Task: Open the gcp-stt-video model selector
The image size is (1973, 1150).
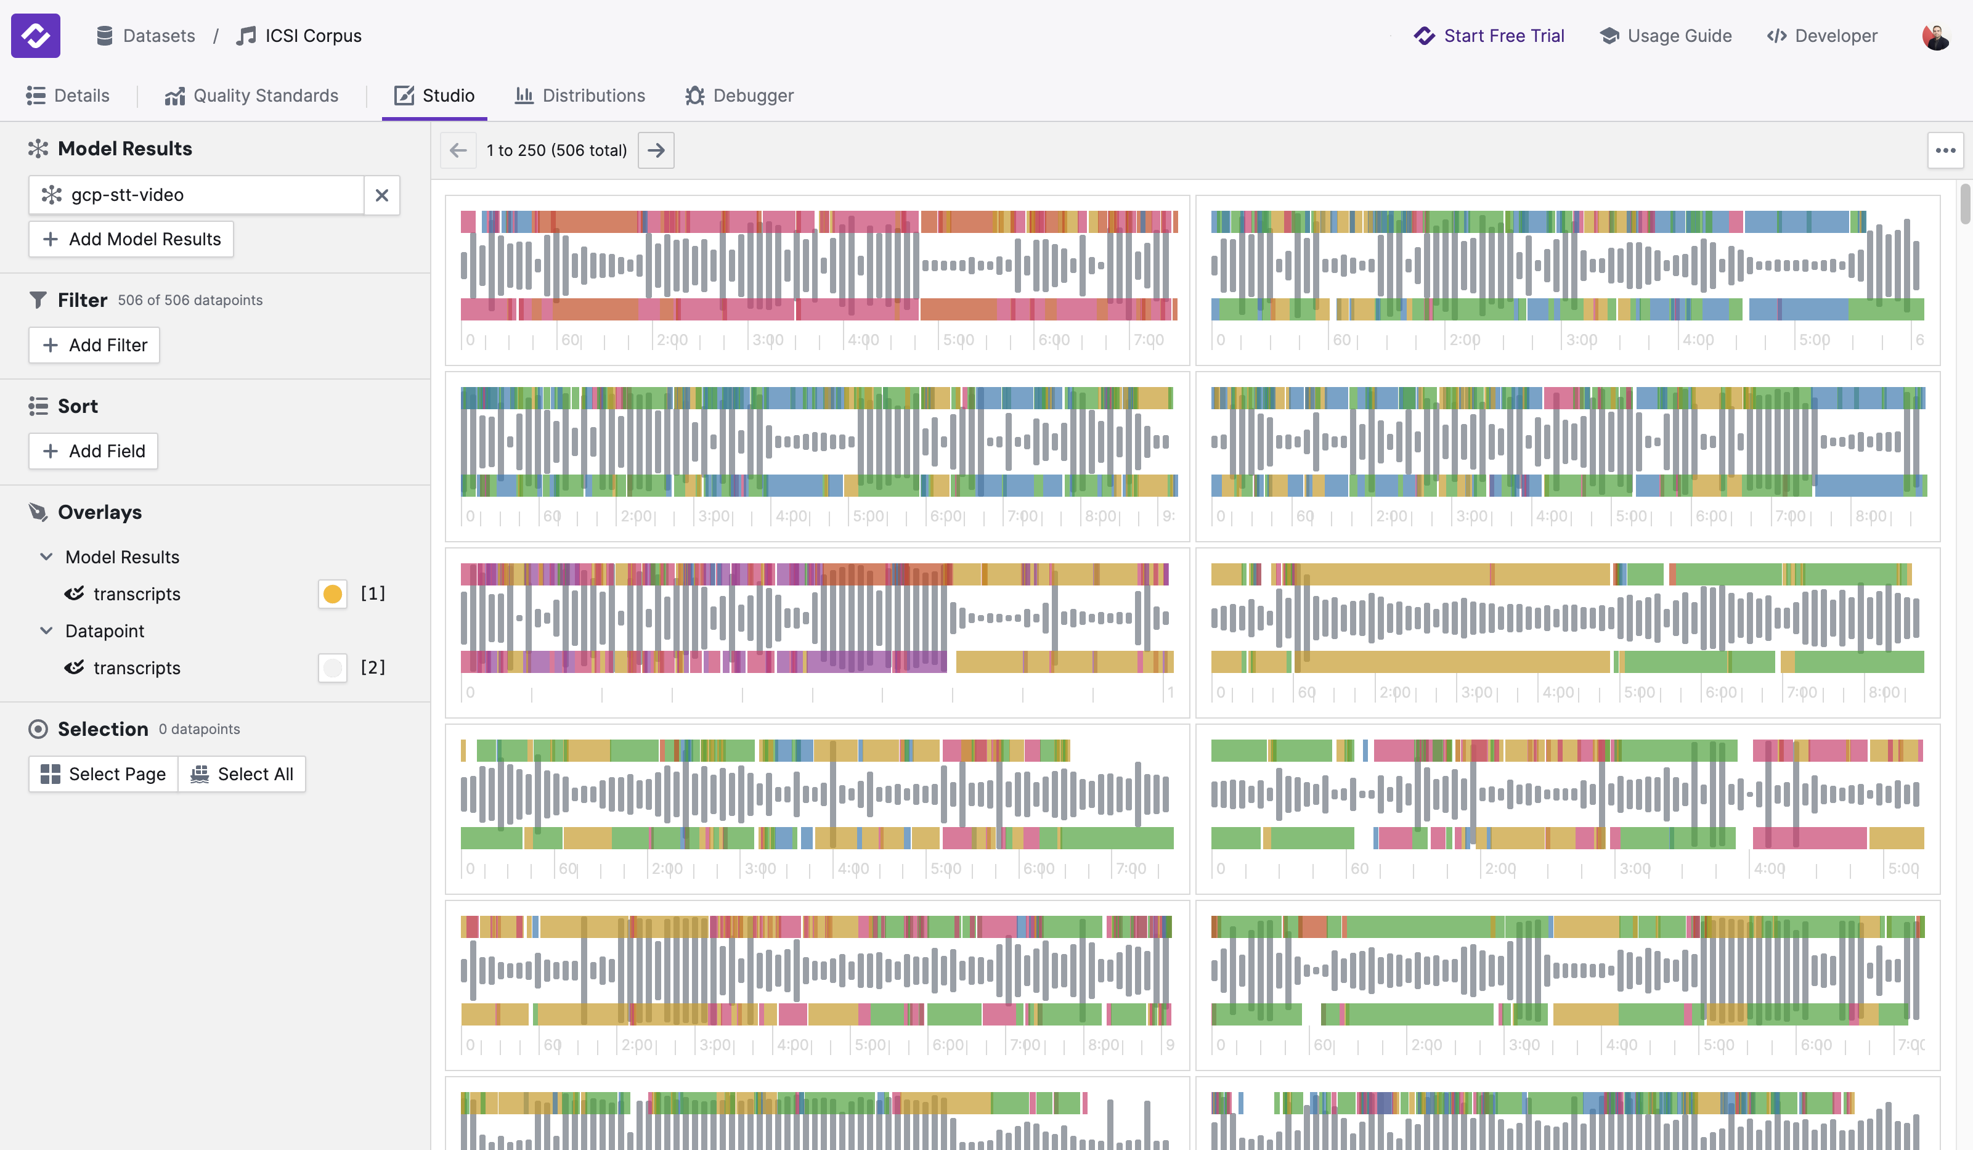Action: pyautogui.click(x=196, y=195)
